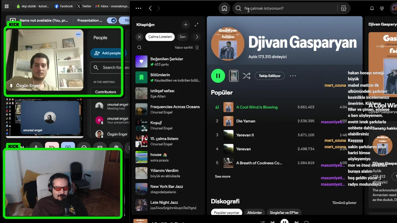Select Özgün Engel in the people list
The width and height of the screenshot is (397, 223).
[112, 134]
